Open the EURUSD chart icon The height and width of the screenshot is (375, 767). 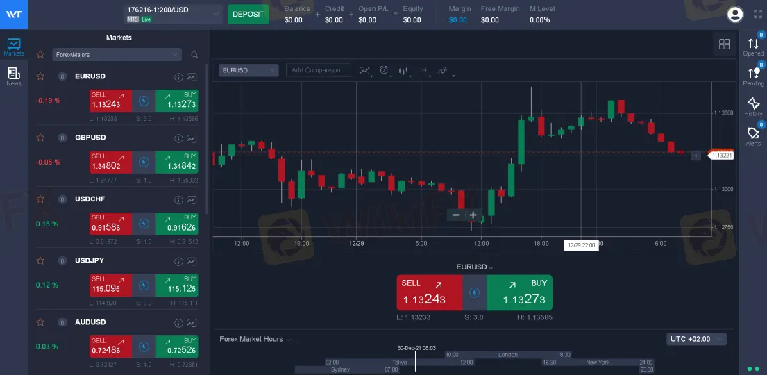(192, 77)
